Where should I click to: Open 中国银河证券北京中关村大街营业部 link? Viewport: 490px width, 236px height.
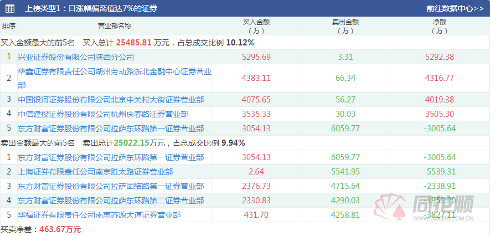click(x=111, y=100)
